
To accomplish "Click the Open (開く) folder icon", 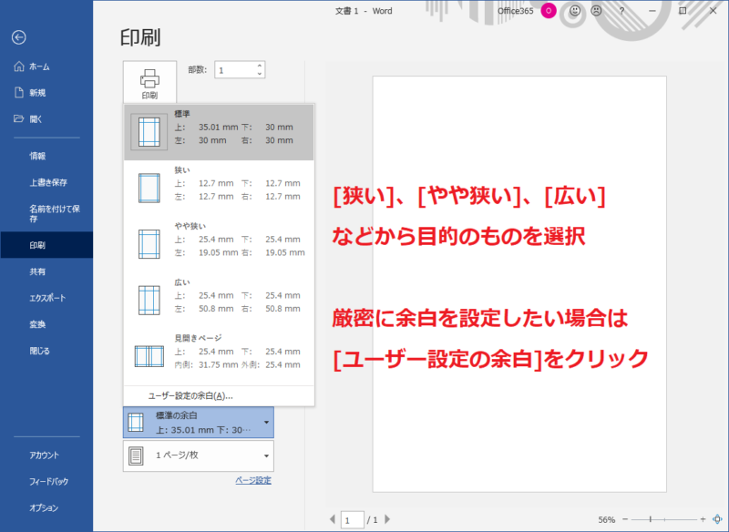I will point(18,118).
